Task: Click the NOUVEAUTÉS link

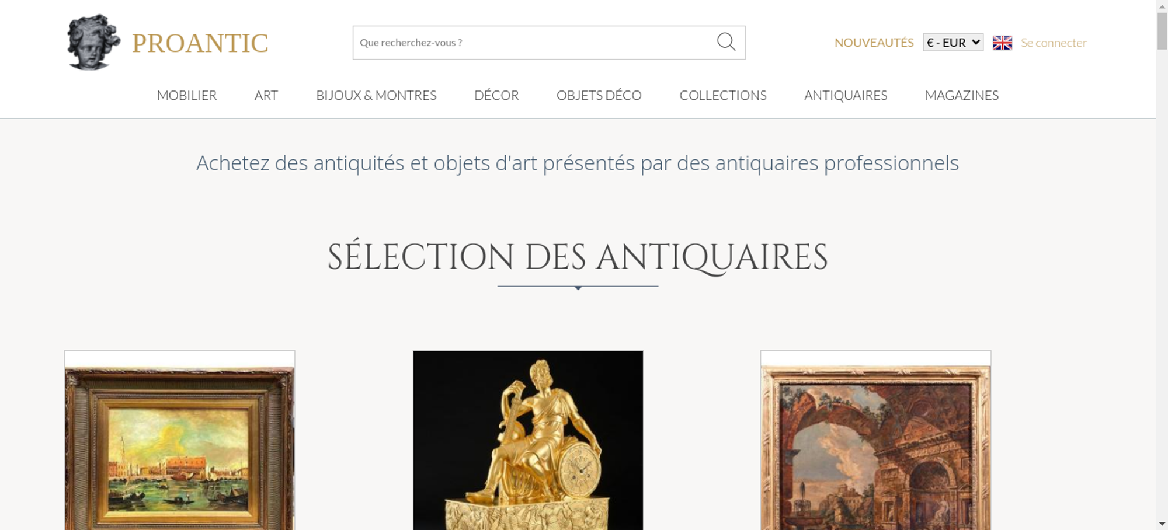Action: tap(874, 43)
